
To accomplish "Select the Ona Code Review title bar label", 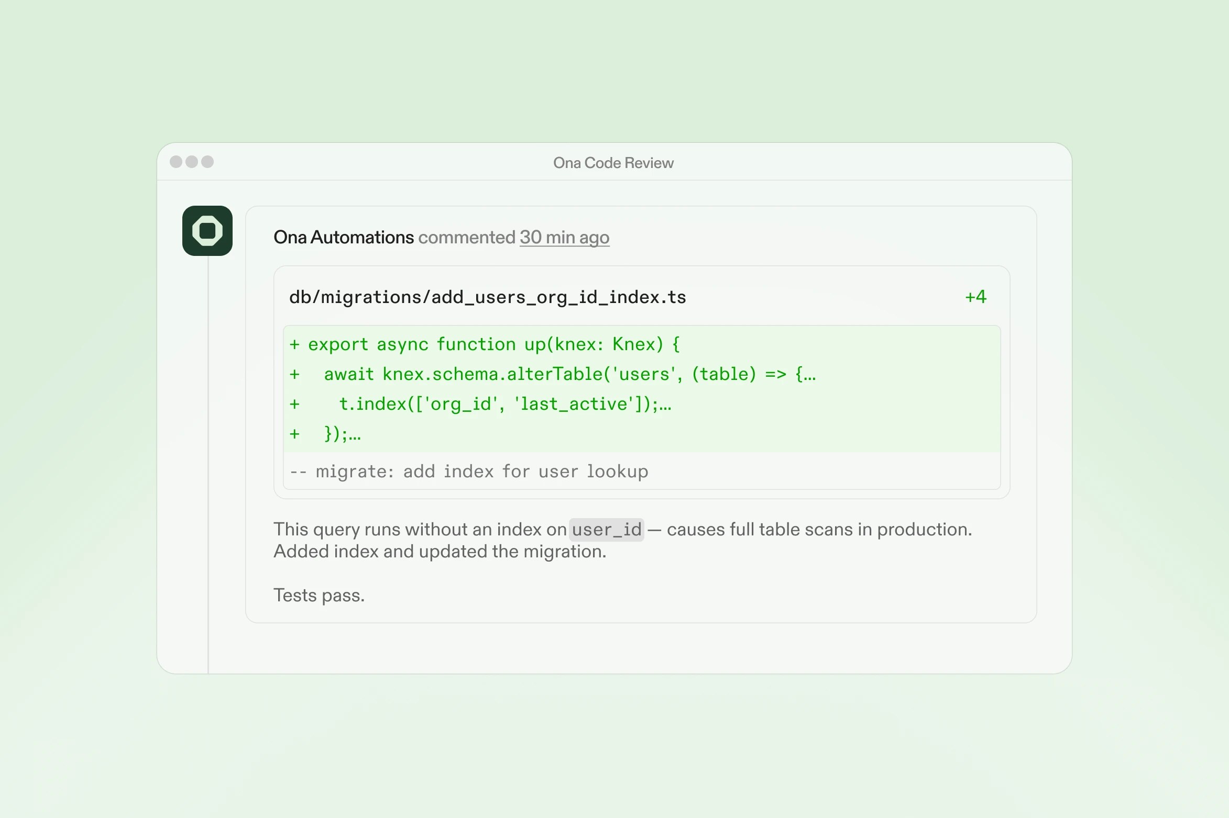I will (x=612, y=163).
